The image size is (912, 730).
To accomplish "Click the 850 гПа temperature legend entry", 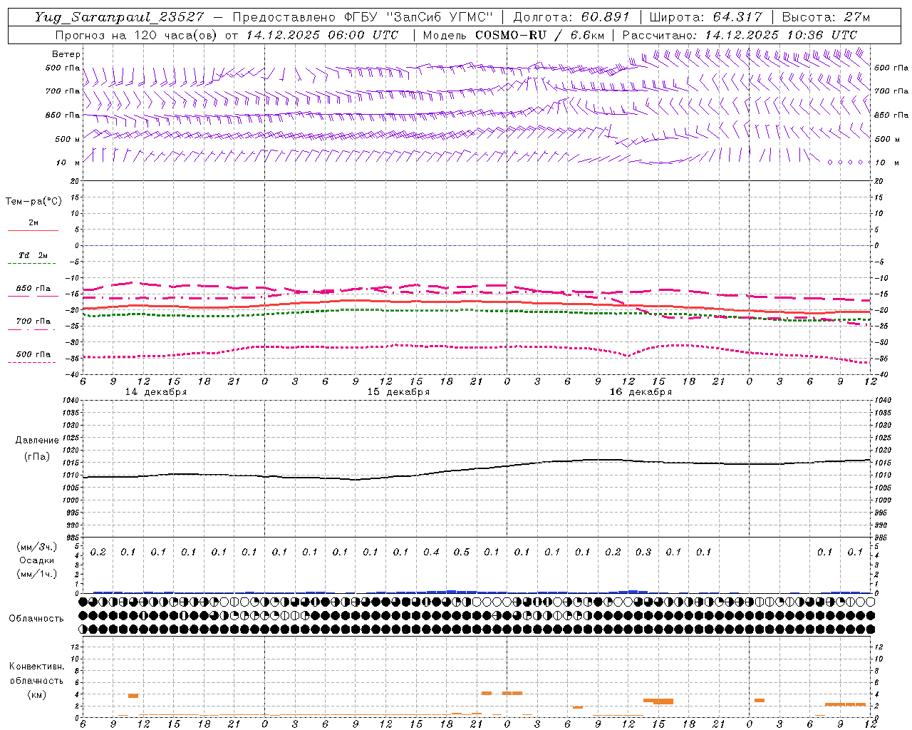I will [x=33, y=289].
